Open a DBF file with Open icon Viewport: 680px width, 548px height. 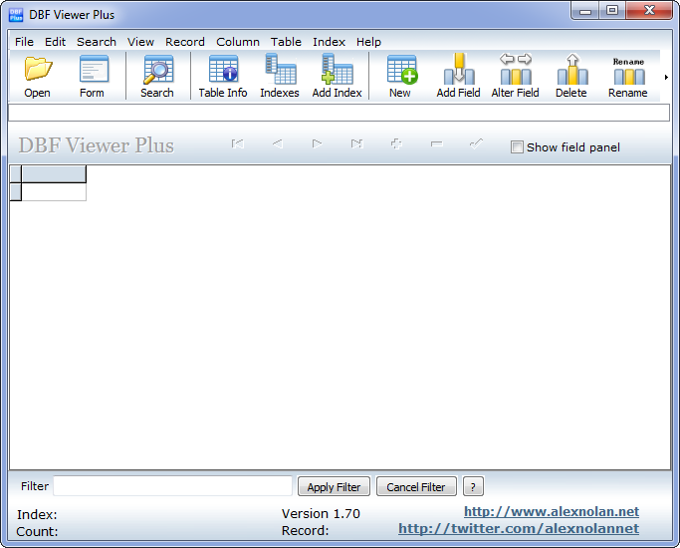pyautogui.click(x=38, y=77)
